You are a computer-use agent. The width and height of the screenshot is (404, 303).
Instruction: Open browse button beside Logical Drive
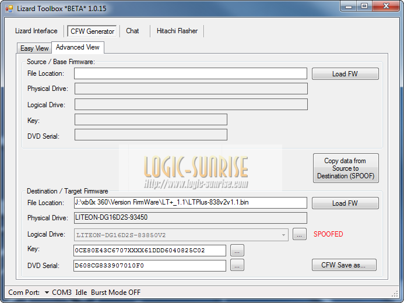click(300, 234)
